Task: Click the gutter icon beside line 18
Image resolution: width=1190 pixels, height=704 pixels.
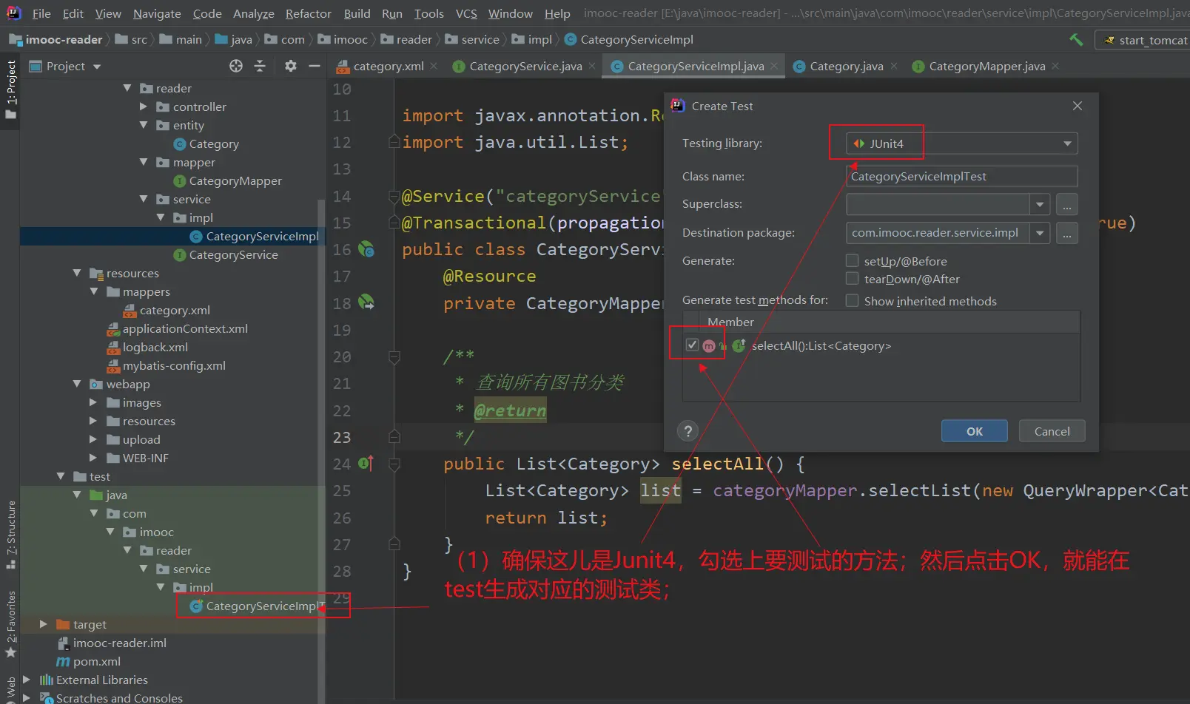Action: pyautogui.click(x=366, y=303)
